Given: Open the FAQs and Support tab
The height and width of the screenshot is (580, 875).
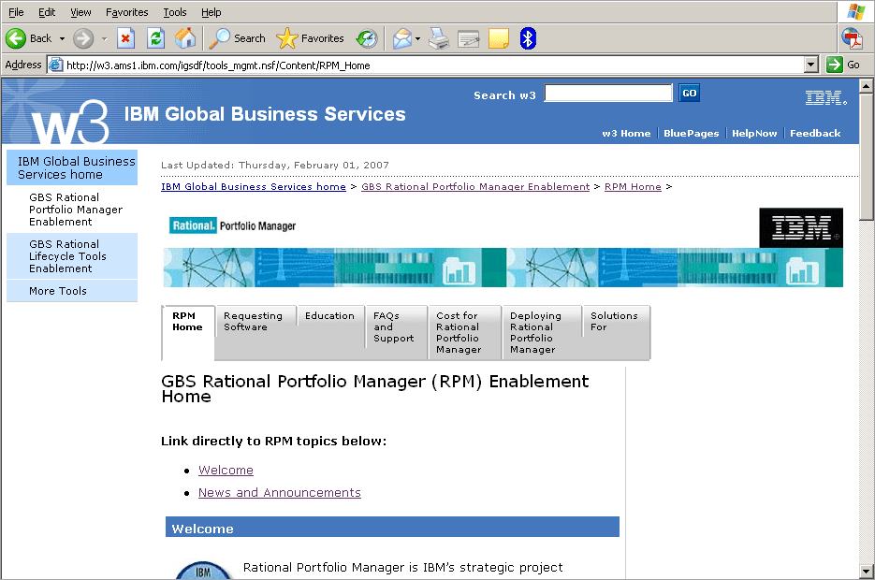Looking at the screenshot, I should 396,332.
